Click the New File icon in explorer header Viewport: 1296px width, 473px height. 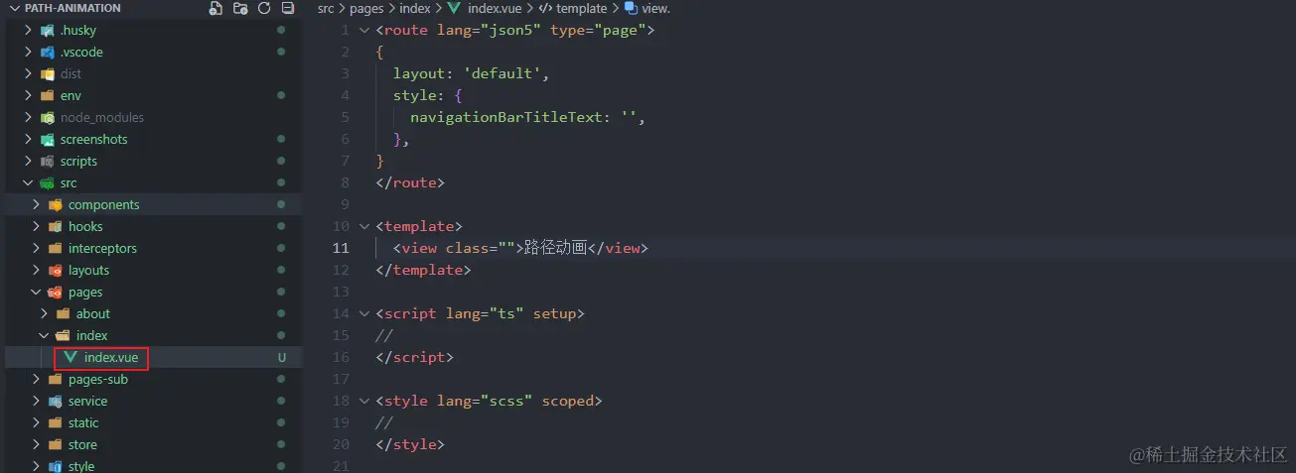click(x=216, y=8)
